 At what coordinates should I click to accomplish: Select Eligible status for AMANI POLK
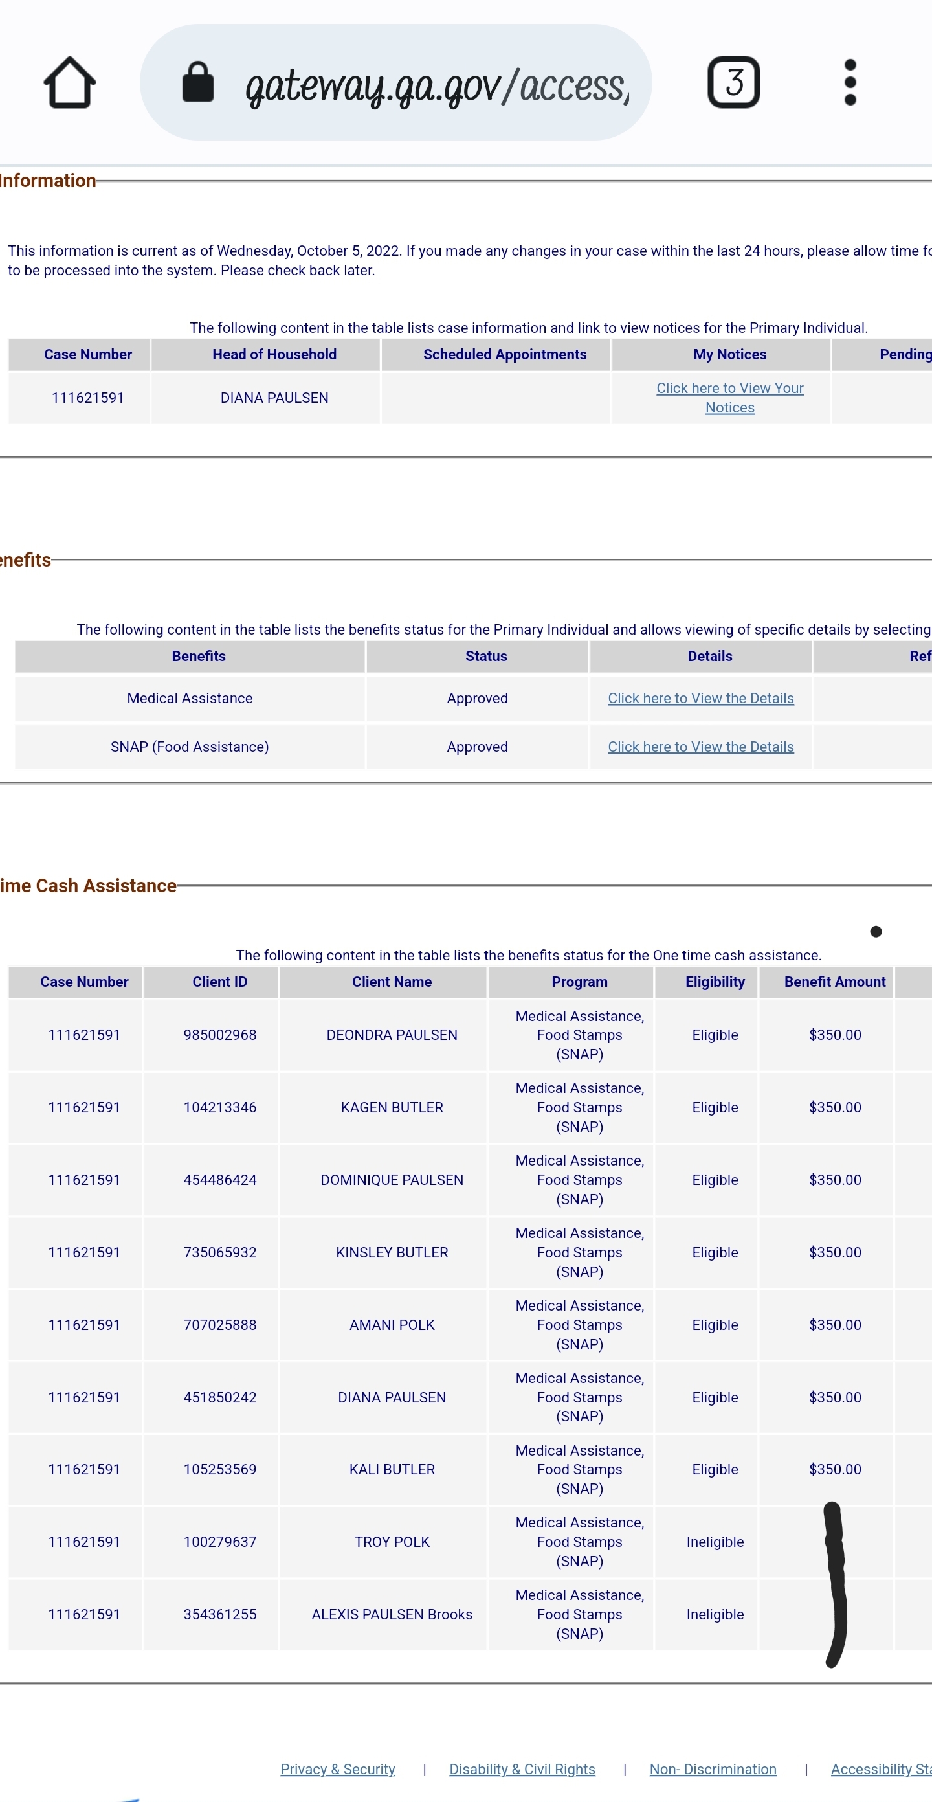click(x=715, y=1325)
